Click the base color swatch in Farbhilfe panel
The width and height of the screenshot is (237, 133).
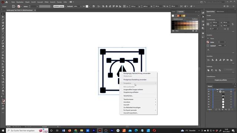[x=173, y=16]
